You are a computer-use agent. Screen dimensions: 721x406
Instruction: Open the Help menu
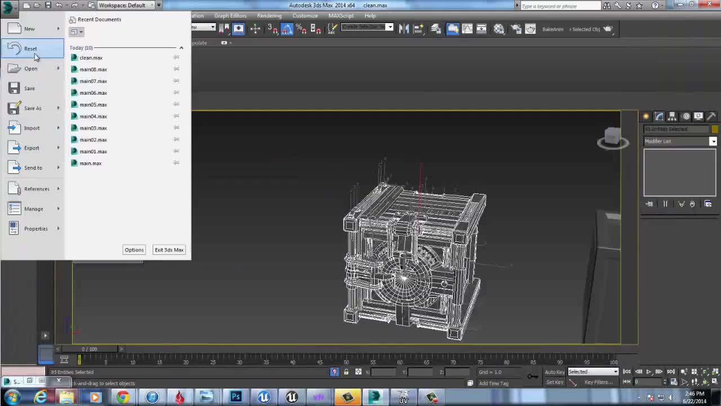[370, 16]
